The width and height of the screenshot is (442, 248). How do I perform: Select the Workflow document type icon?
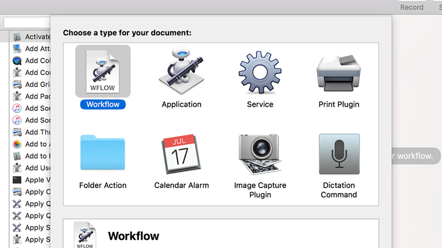[x=103, y=72]
